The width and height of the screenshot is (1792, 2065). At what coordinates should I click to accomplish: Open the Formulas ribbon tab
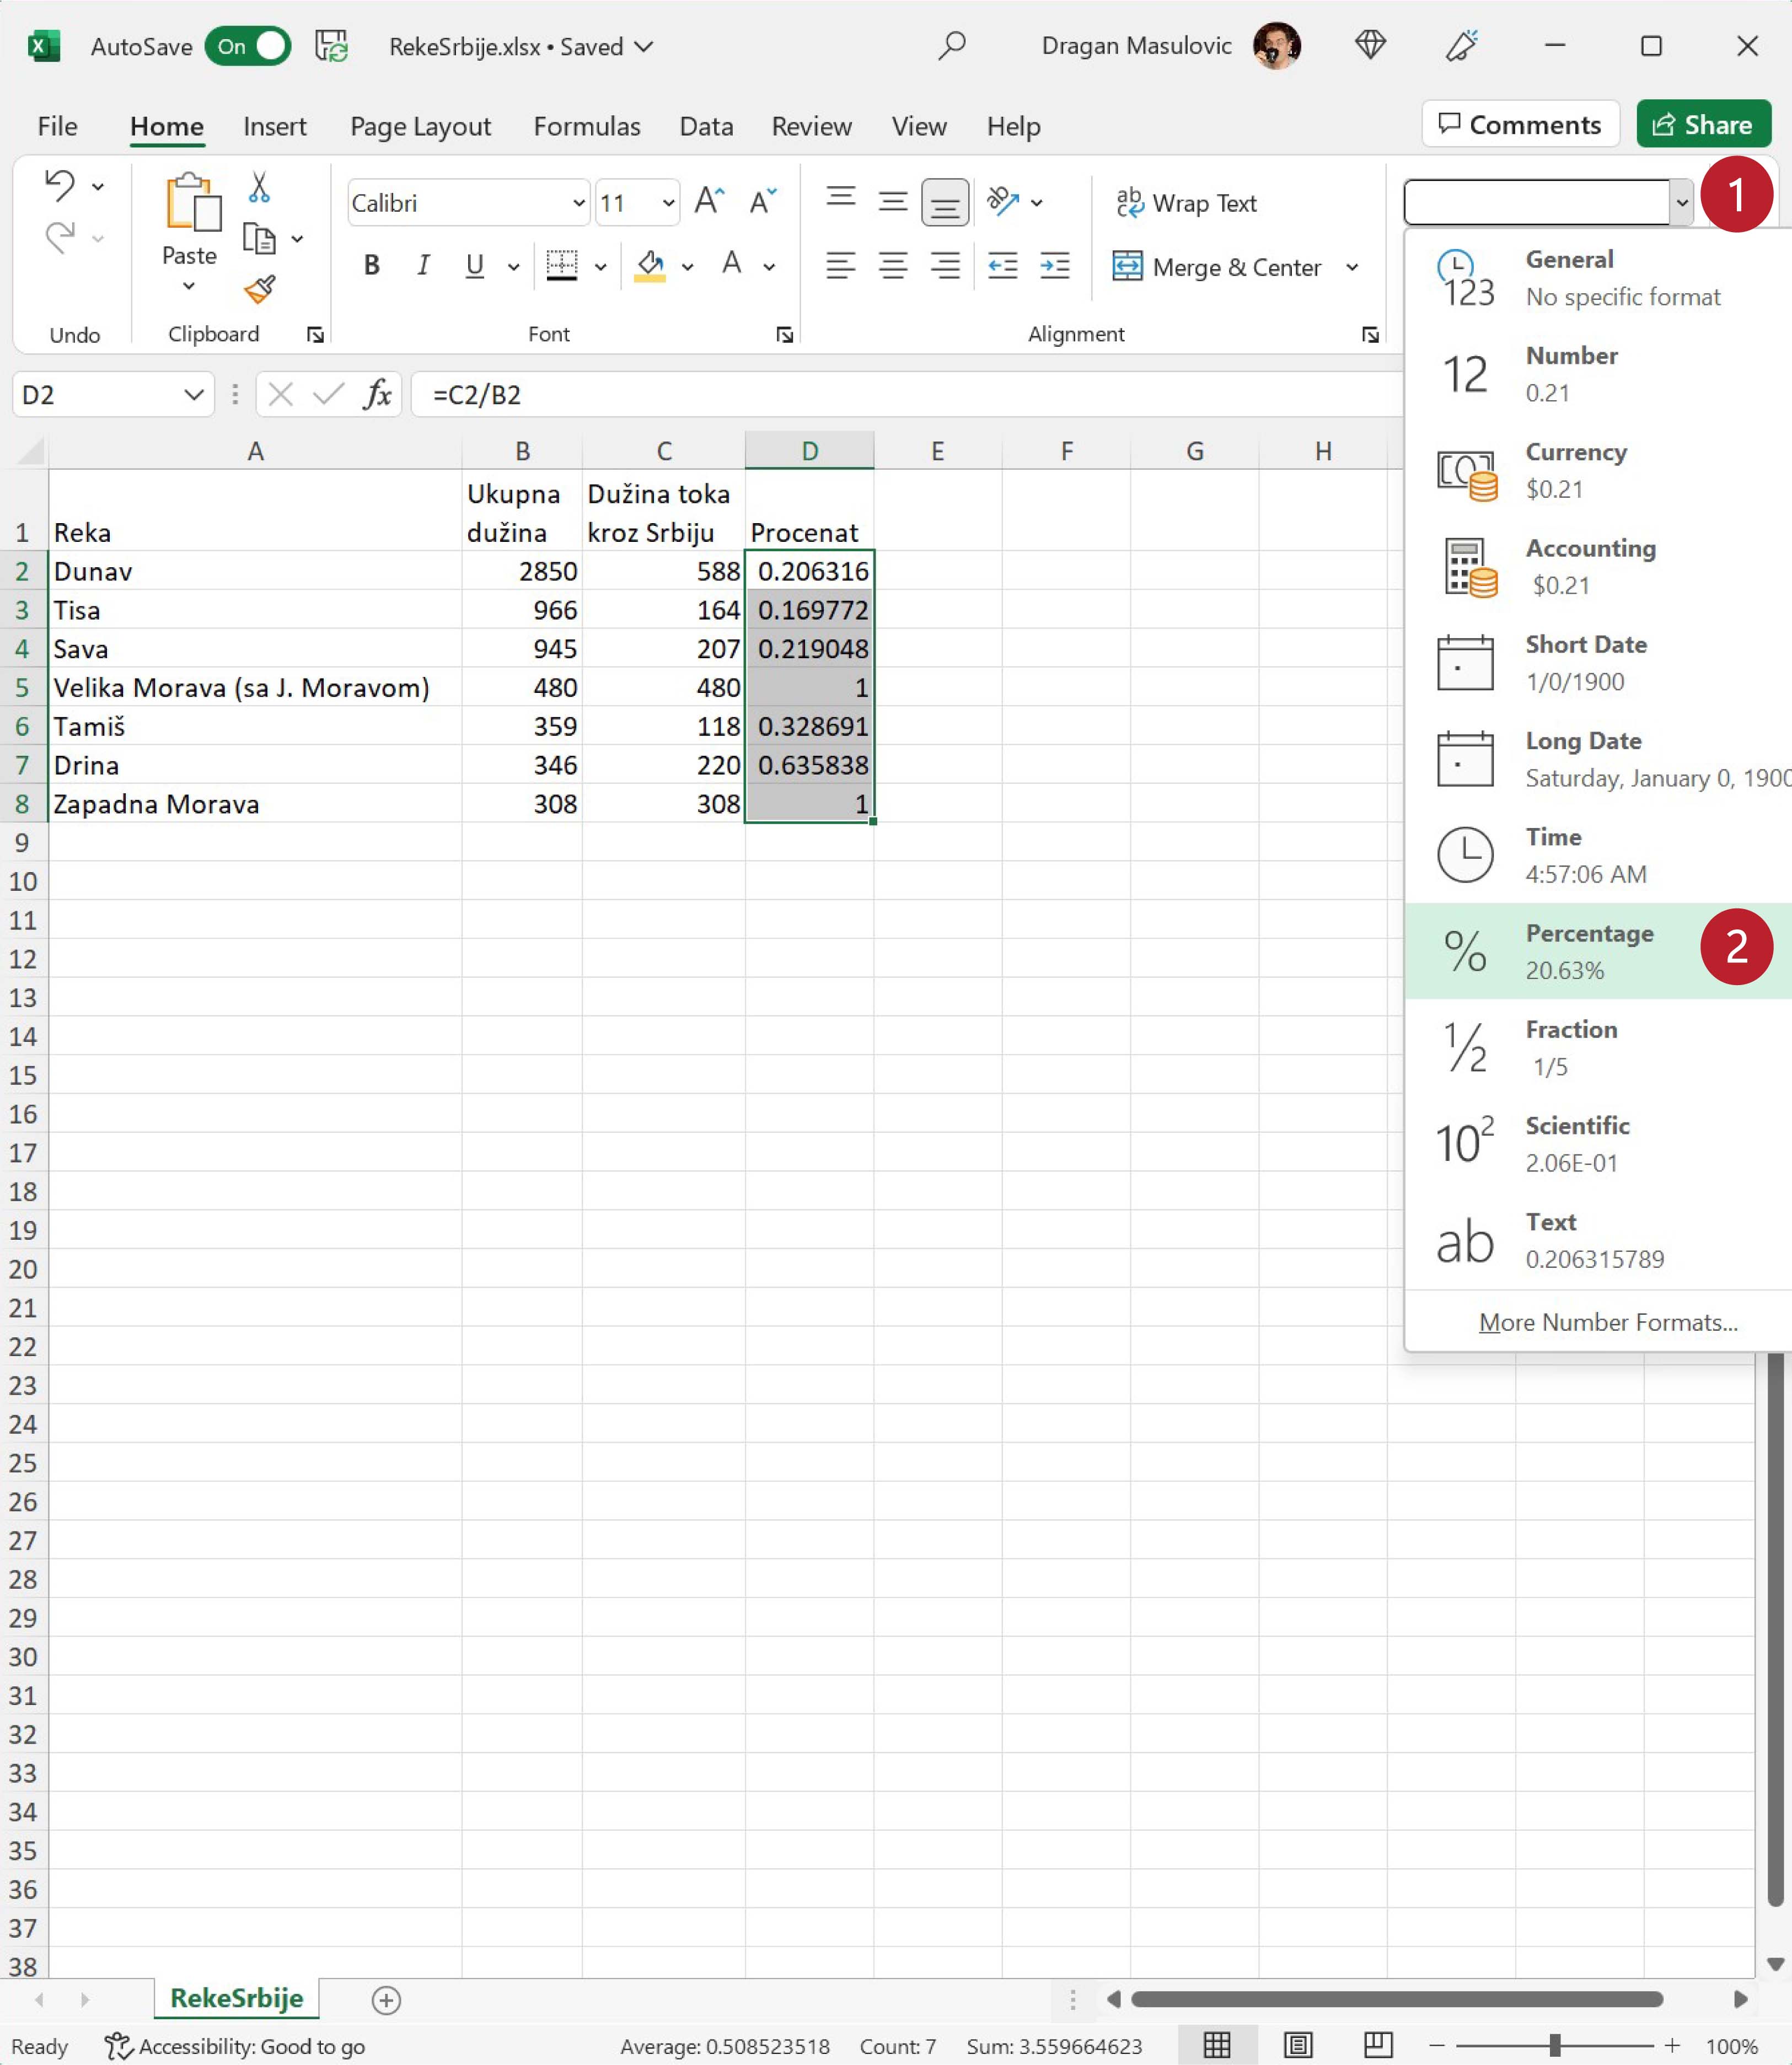586,126
